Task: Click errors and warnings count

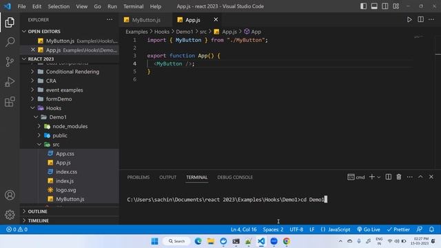Action: 17,229
